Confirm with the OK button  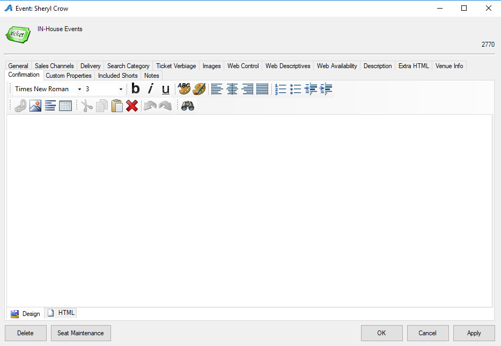click(382, 333)
